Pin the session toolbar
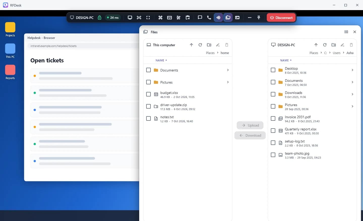This screenshot has height=221, width=363. coord(259,18)
